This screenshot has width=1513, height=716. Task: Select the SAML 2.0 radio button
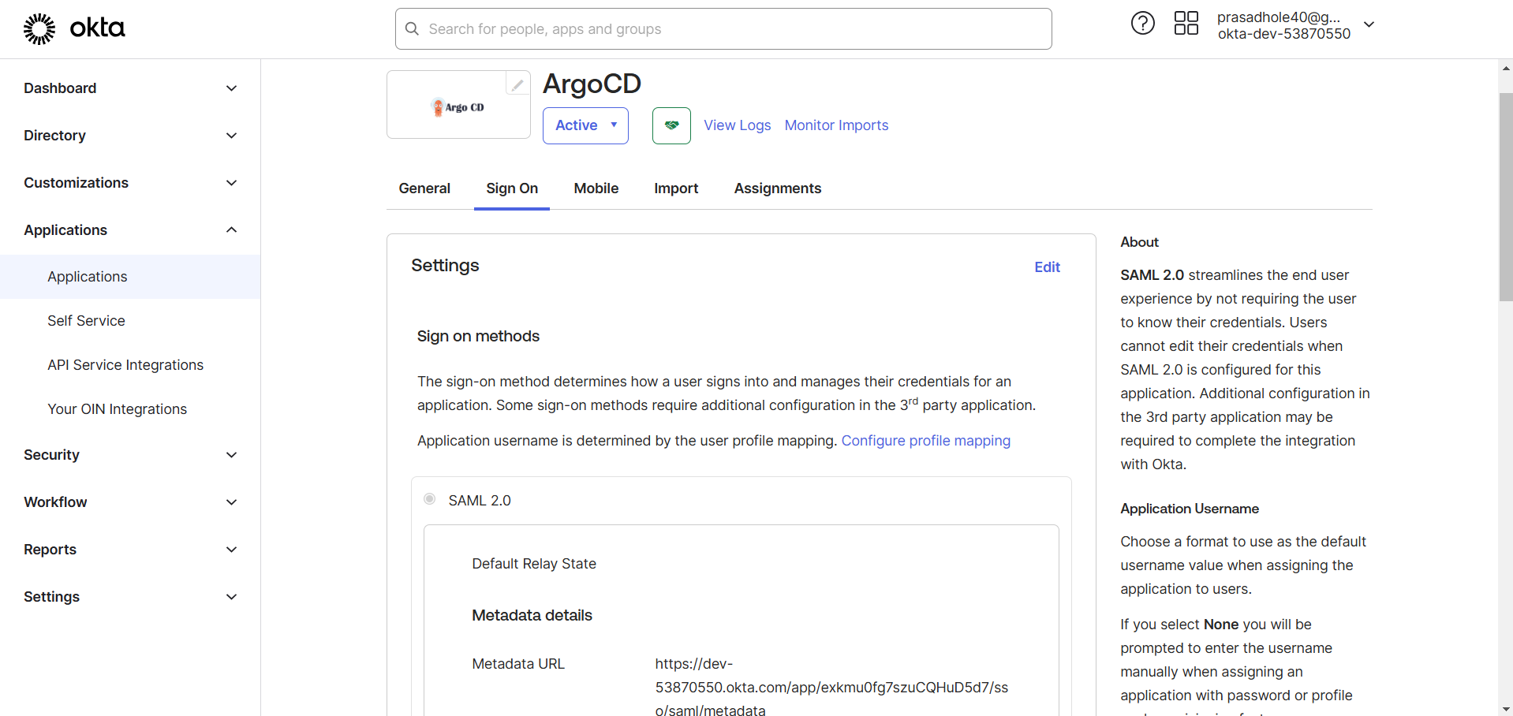[x=430, y=499]
